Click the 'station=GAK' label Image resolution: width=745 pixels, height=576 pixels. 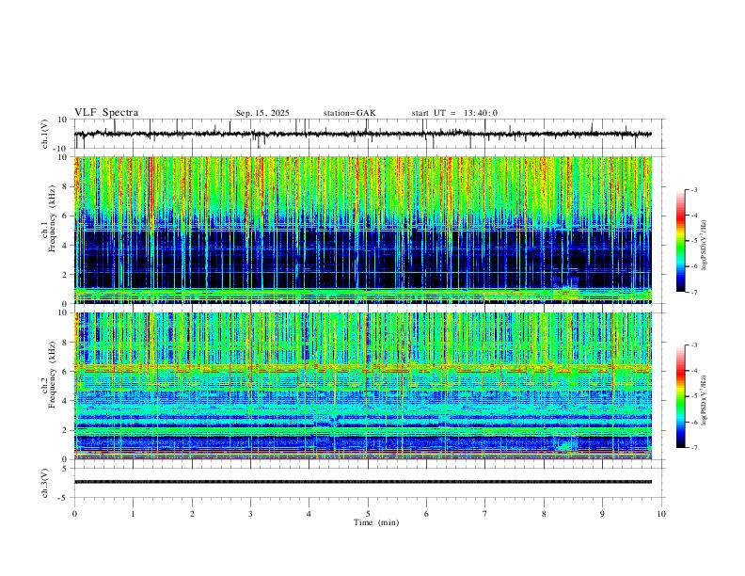349,113
